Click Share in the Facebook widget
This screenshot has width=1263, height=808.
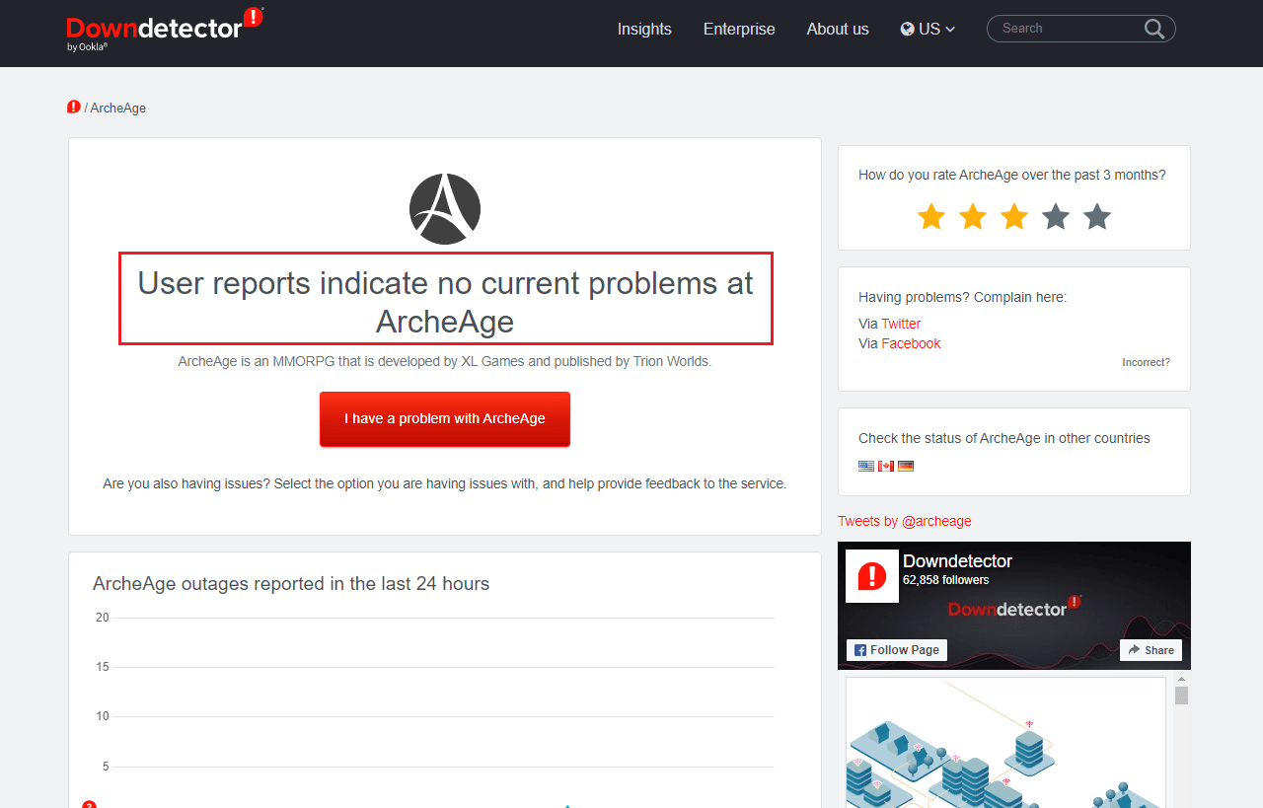pos(1151,650)
